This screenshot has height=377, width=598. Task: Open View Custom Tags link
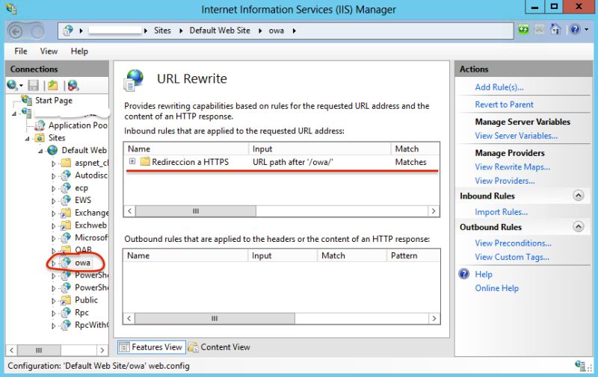click(x=512, y=257)
